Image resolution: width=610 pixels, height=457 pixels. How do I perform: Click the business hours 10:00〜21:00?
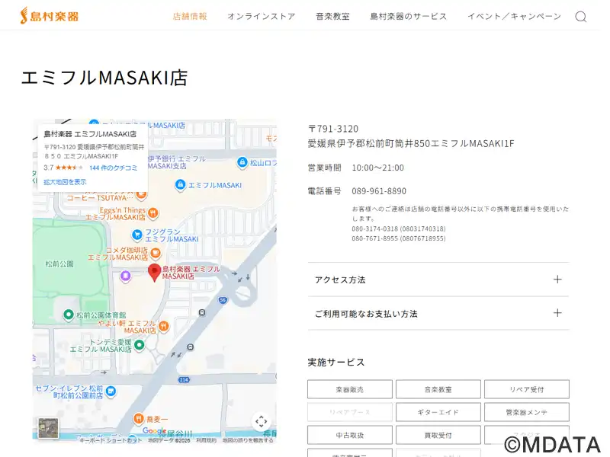click(x=377, y=168)
